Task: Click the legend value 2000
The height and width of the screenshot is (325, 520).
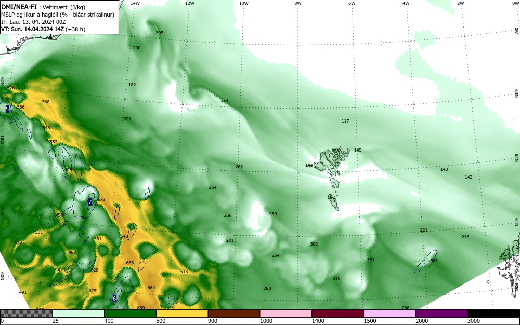Action: pos(422,321)
